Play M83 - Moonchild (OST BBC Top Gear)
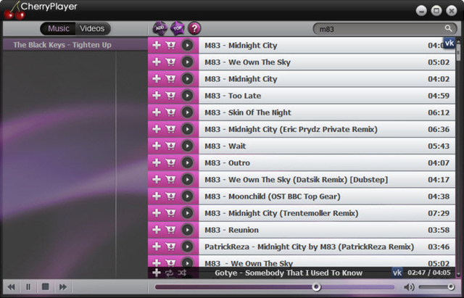 click(x=187, y=196)
